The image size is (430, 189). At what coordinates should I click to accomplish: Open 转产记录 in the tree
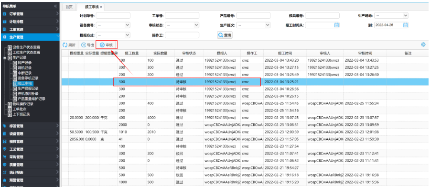coord(24,63)
